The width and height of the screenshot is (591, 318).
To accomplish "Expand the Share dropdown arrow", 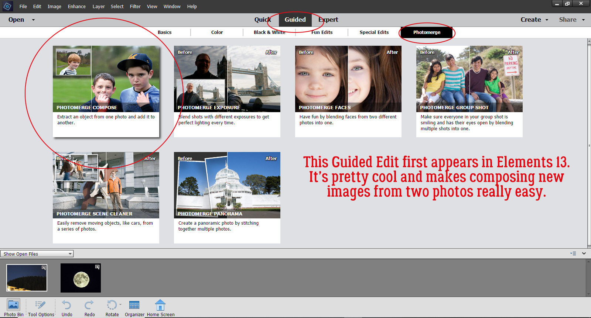I will [x=583, y=20].
